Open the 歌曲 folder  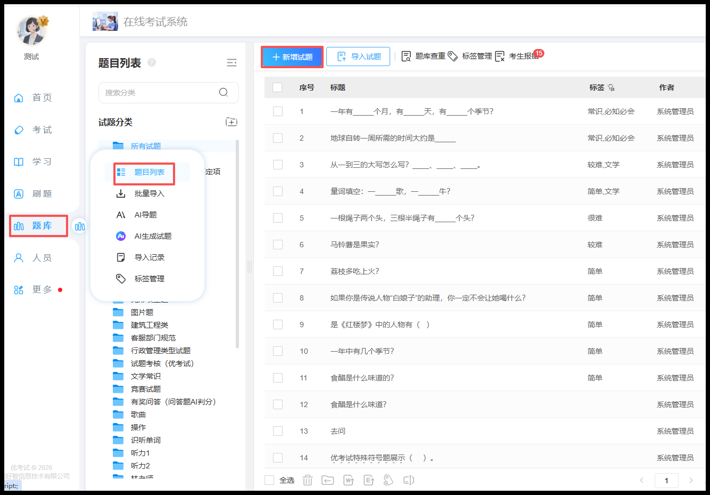pos(138,415)
